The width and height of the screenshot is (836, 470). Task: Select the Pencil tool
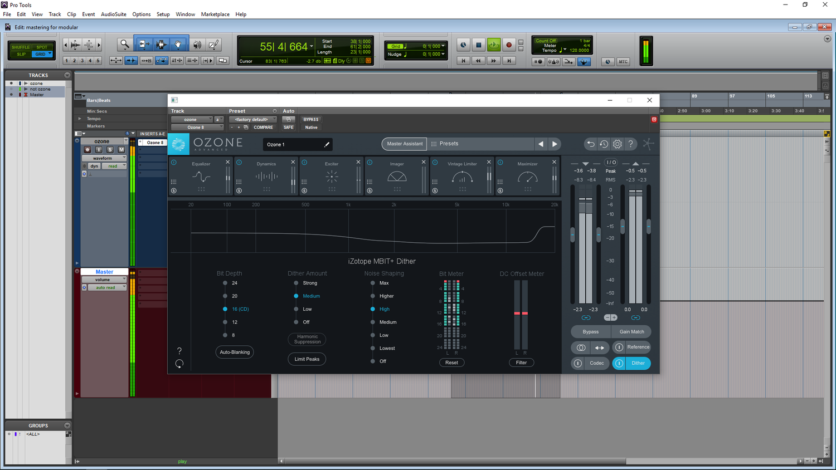click(213, 45)
